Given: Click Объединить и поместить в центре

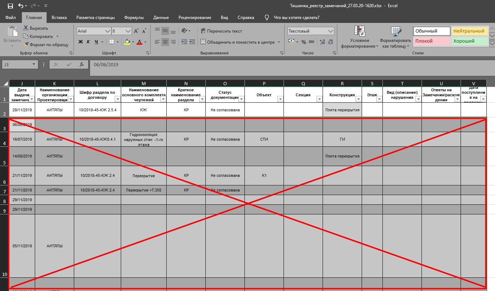Looking at the screenshot, I should (237, 42).
